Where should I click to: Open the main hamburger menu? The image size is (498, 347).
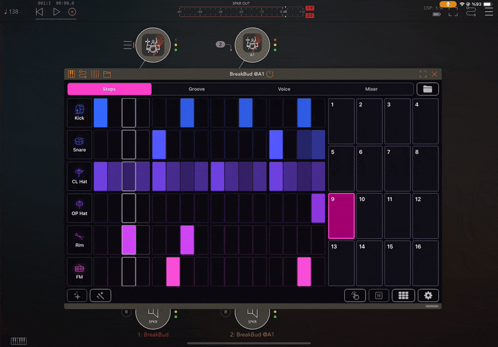pos(489,12)
